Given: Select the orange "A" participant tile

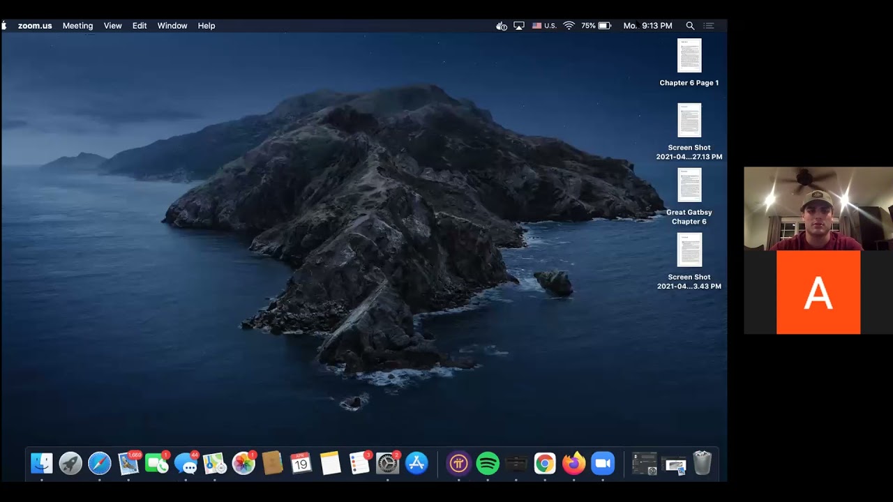Looking at the screenshot, I should click(x=818, y=292).
